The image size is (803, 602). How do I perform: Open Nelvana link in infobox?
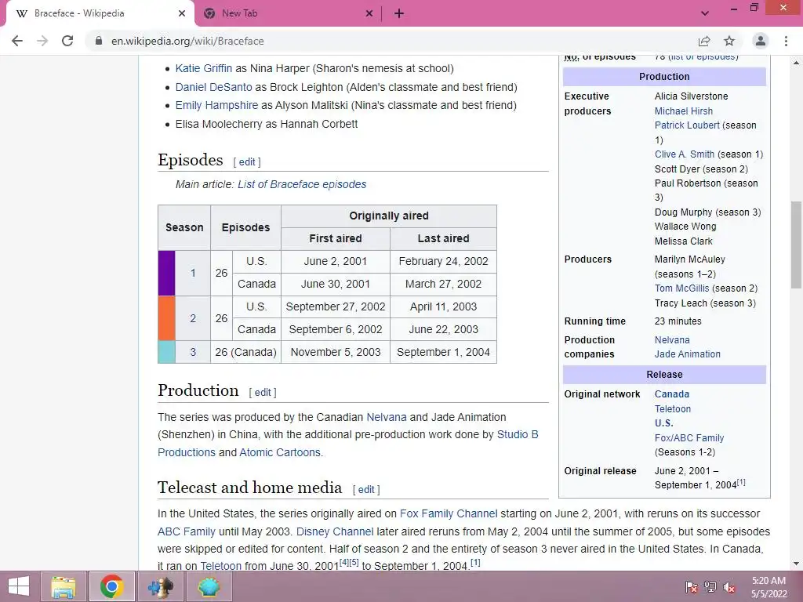point(672,340)
